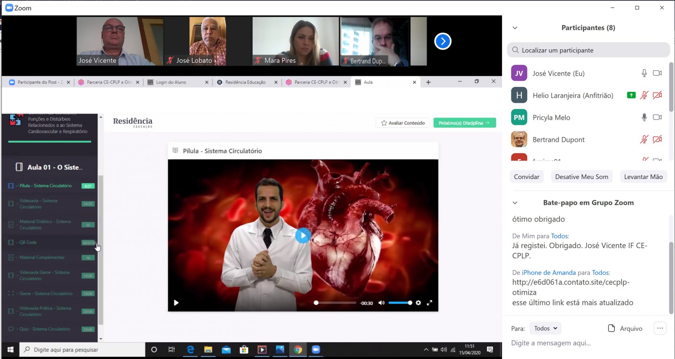Screen dimensions: 675x359
Task: Click the Localizar um participante search field
Action: [x=588, y=50]
